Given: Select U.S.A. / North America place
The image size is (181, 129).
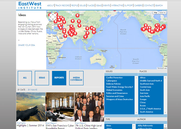Looking at the screenshot, I should tap(151, 109).
